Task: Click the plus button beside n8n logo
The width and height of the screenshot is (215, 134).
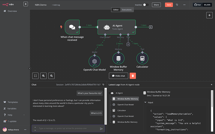Action: 26,4
